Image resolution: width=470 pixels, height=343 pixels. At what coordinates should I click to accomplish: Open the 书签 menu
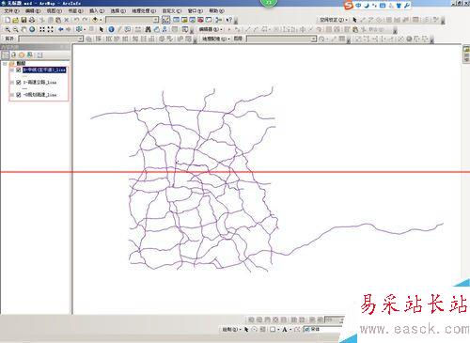pos(75,11)
